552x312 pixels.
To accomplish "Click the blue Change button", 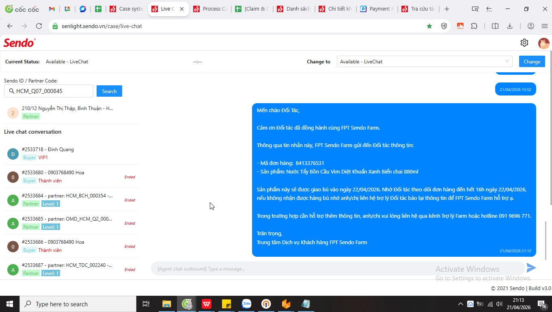I will pos(532,61).
